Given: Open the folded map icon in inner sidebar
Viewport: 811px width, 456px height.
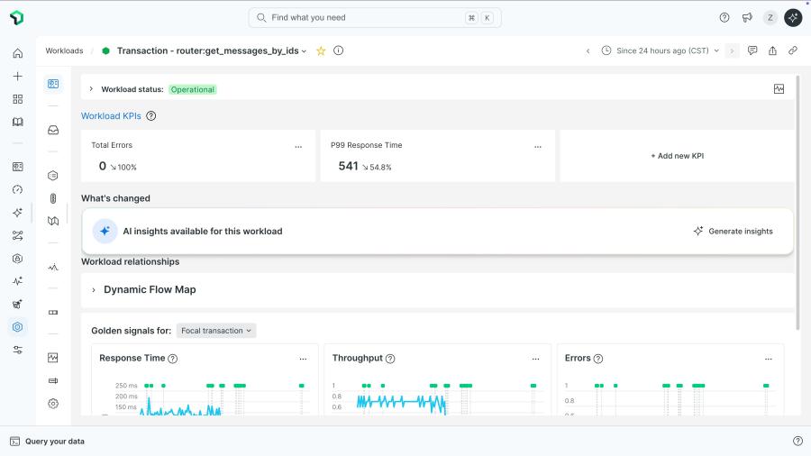Looking at the screenshot, I should coord(53,222).
